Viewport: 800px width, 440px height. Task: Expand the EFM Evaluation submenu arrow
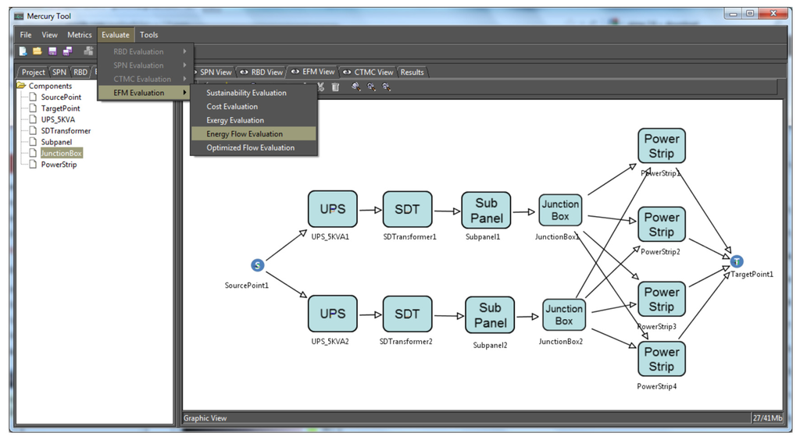184,93
